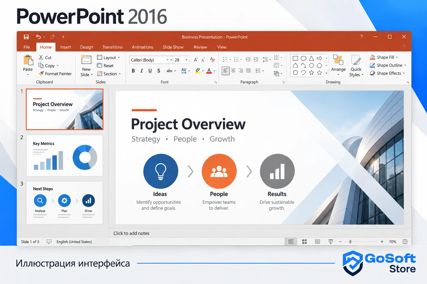Screen dimensions: 427x284
Task: Select the Key Metrics slide thumbnail
Action: [64, 156]
